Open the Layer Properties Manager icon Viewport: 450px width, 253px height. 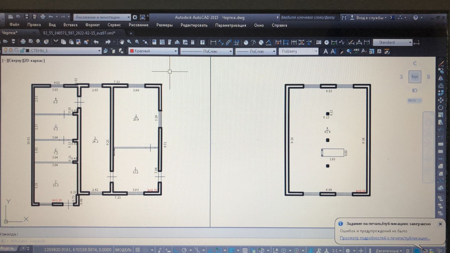[105, 51]
